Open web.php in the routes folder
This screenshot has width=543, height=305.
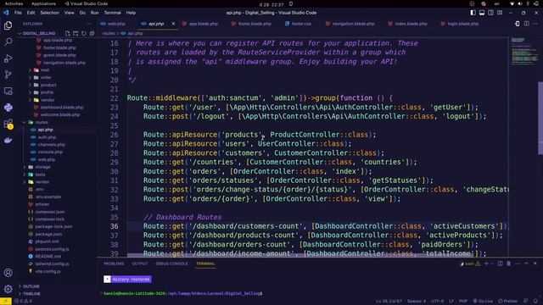point(47,160)
